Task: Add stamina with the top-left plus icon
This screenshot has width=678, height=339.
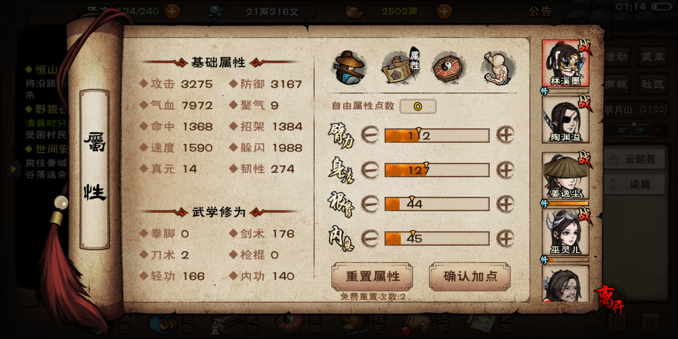Action: pos(172,12)
